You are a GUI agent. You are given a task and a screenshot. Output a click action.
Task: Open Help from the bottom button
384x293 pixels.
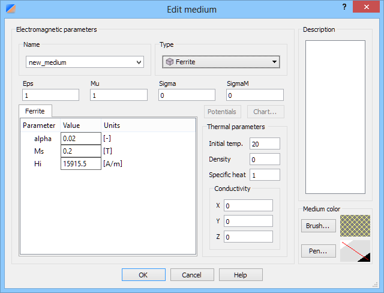click(241, 275)
